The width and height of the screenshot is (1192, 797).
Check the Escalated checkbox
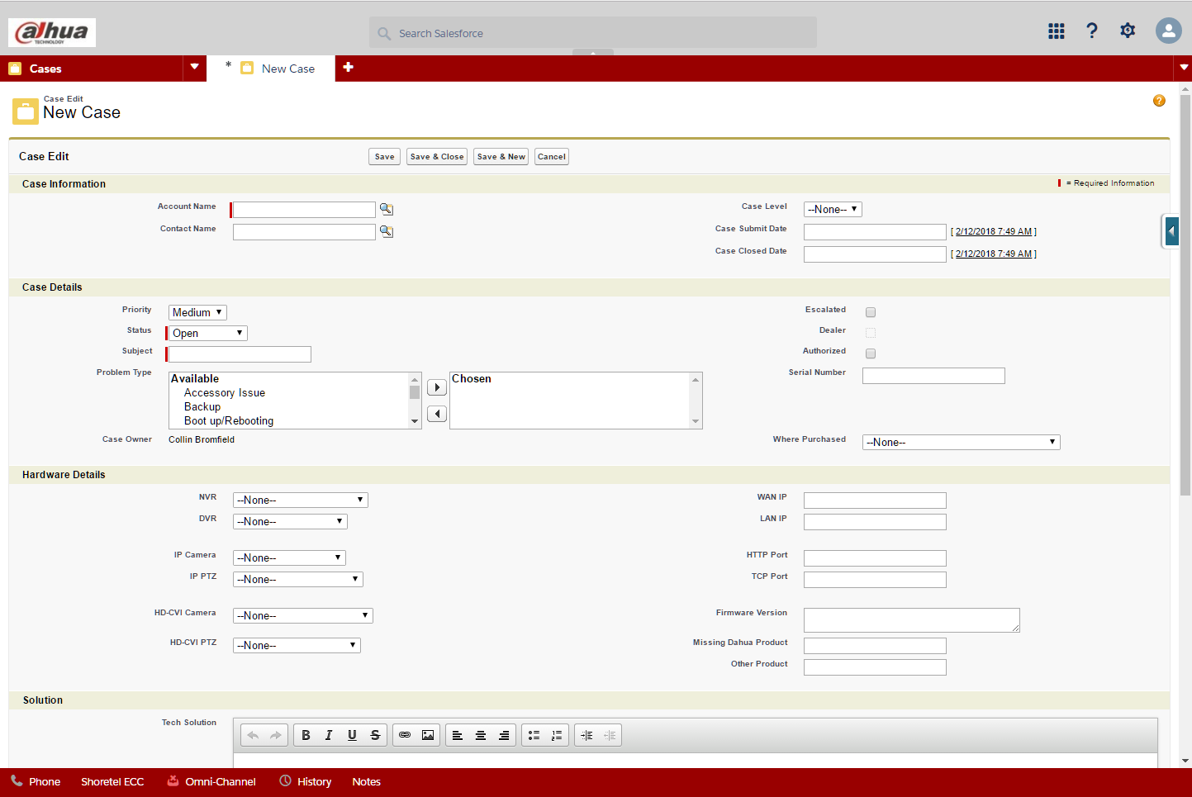tap(871, 312)
